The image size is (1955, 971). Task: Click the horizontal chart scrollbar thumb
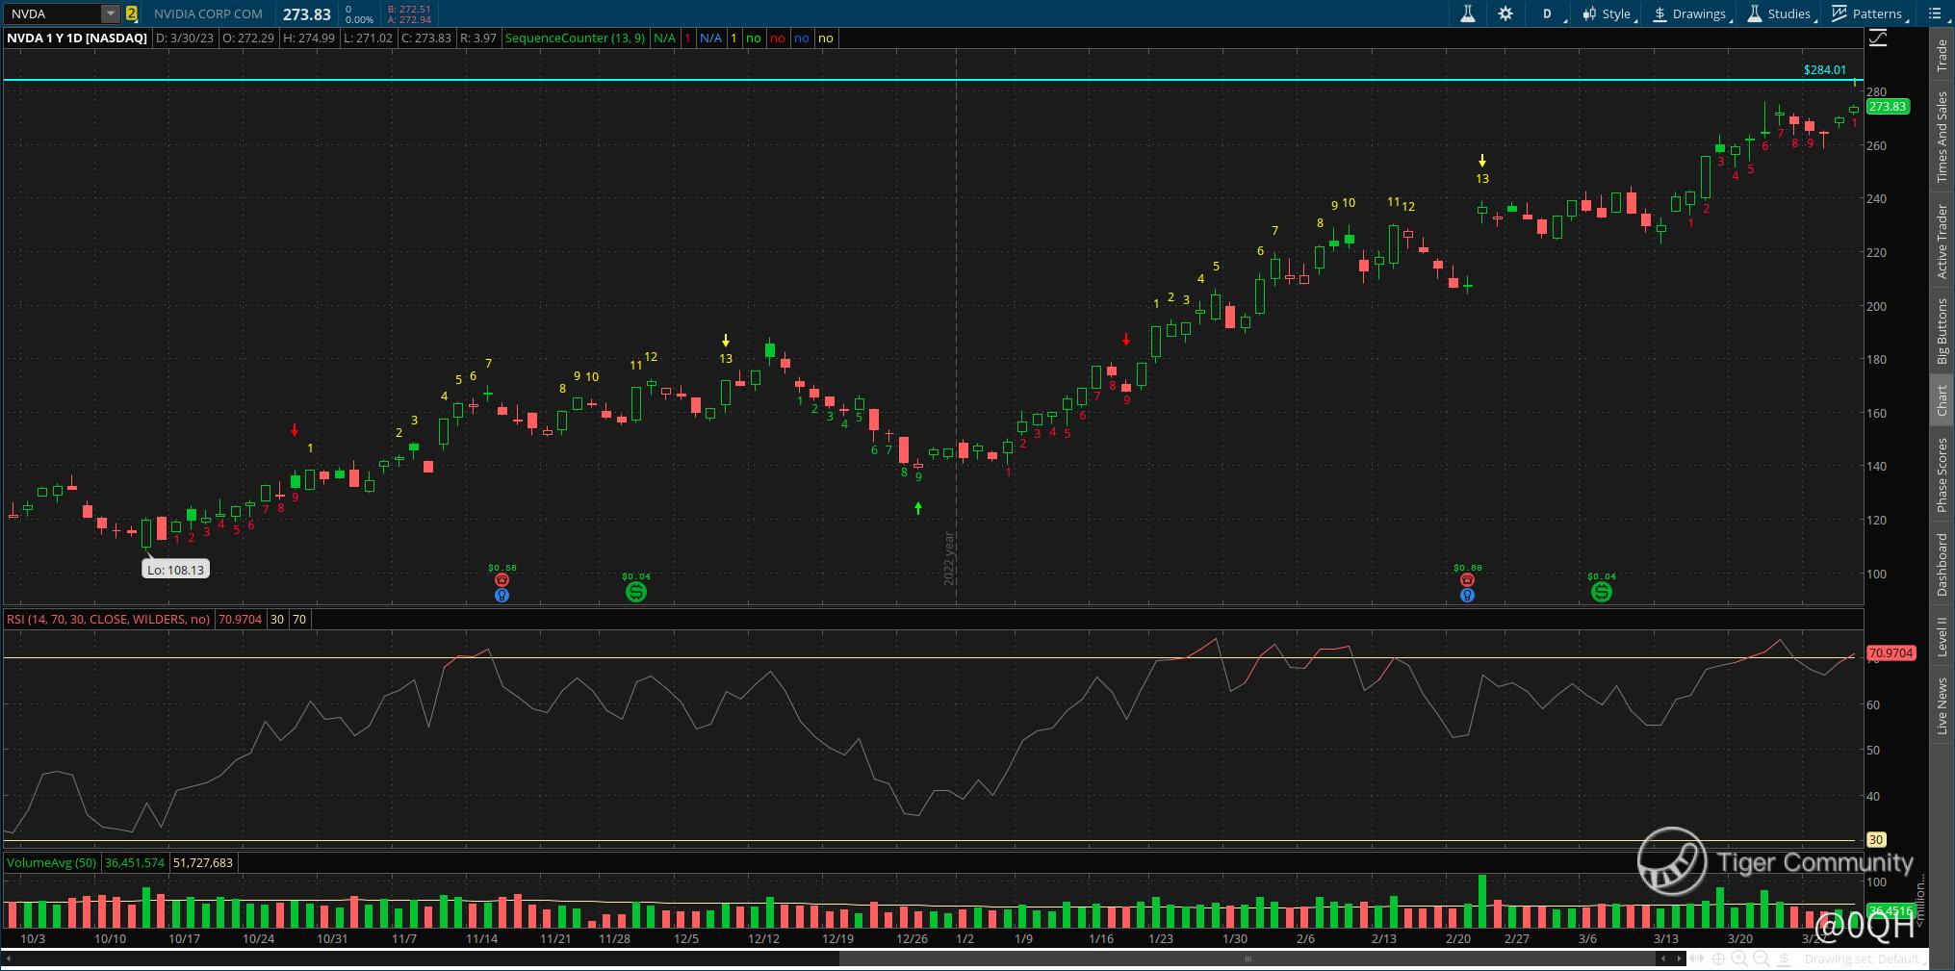pos(1248,958)
